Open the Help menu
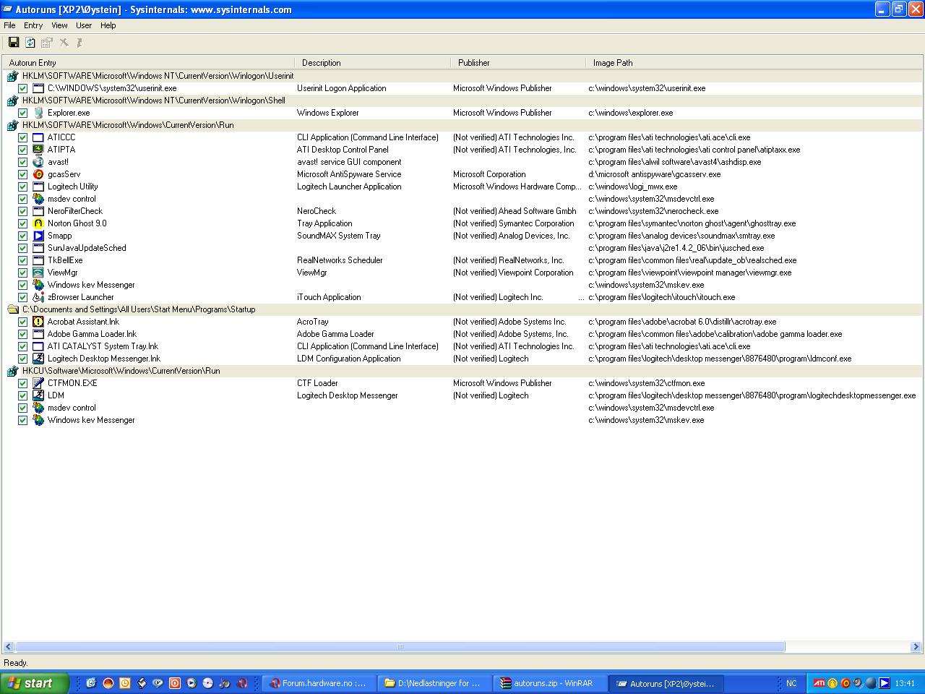925x694 pixels. pos(108,25)
